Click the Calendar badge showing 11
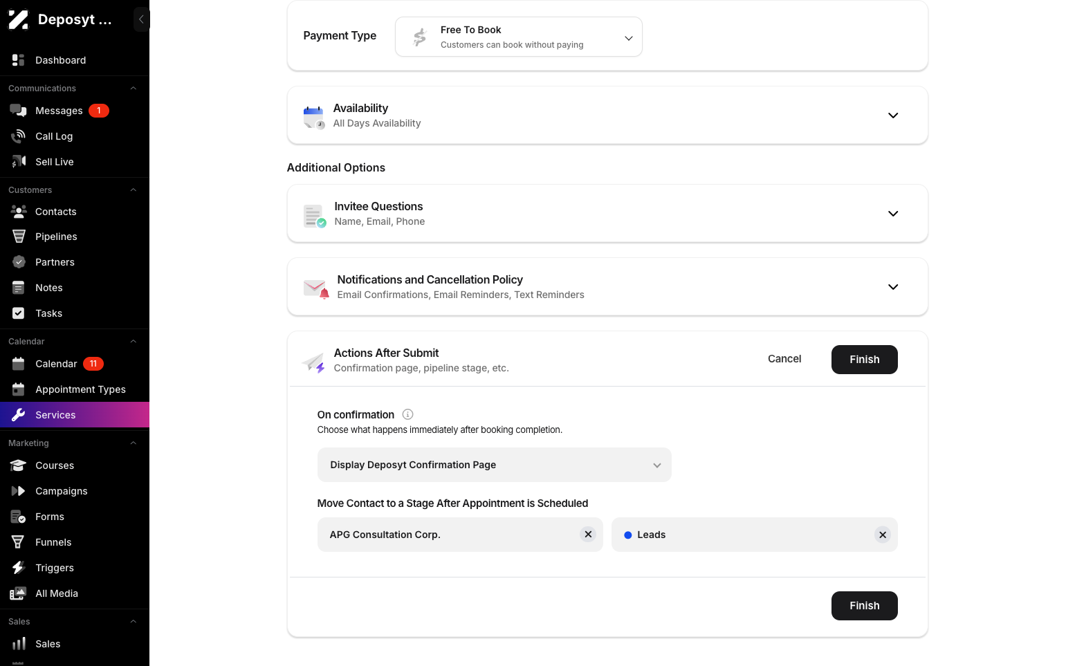This screenshot has height=666, width=1066. click(x=93, y=364)
